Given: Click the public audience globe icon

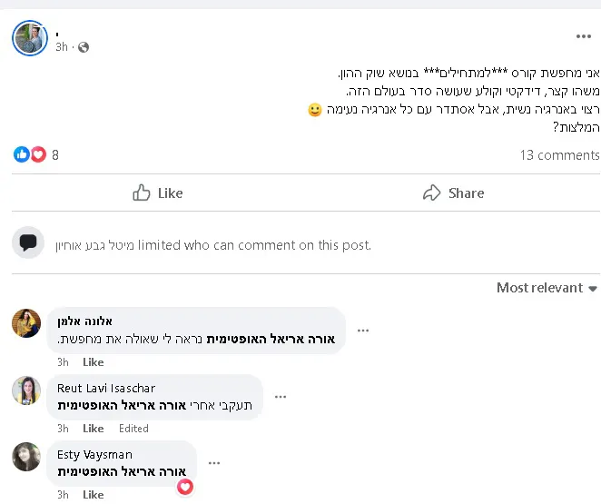Looking at the screenshot, I should coord(84,47).
